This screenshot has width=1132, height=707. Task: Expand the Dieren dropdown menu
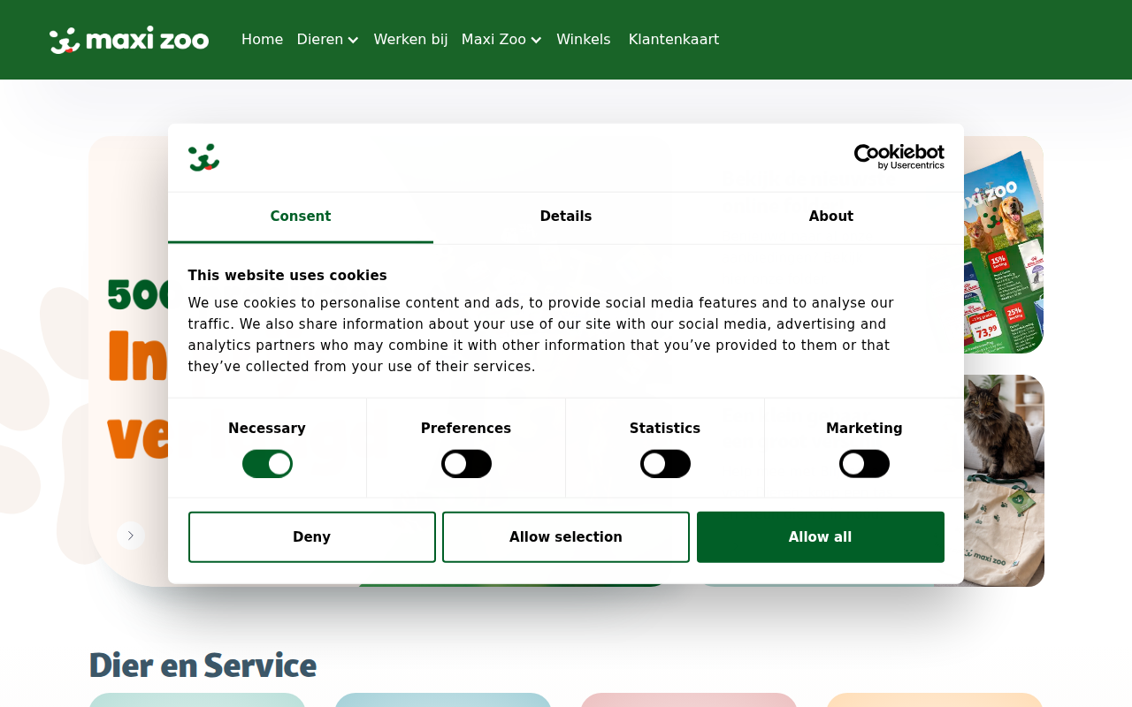328,40
